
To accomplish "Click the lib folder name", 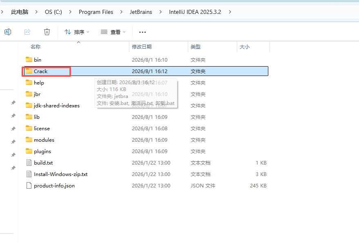I will [x=37, y=117].
